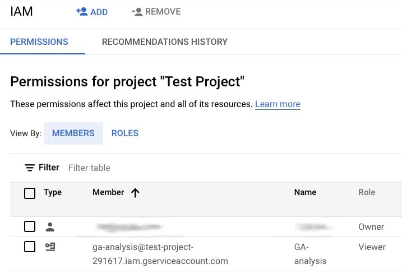Click the add member person icon
The height and width of the screenshot is (278, 402).
(x=82, y=12)
